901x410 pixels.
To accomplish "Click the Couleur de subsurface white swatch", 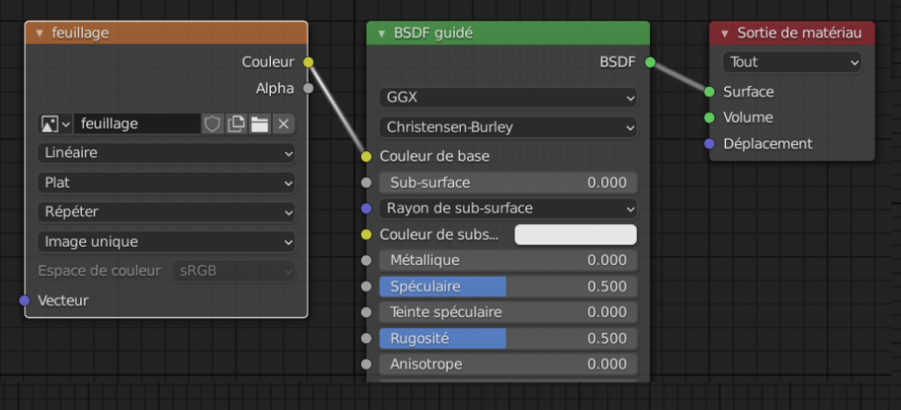I will point(575,234).
